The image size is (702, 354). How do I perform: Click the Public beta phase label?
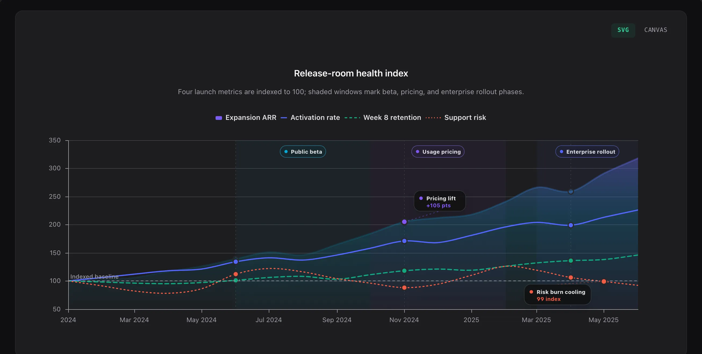pyautogui.click(x=303, y=152)
